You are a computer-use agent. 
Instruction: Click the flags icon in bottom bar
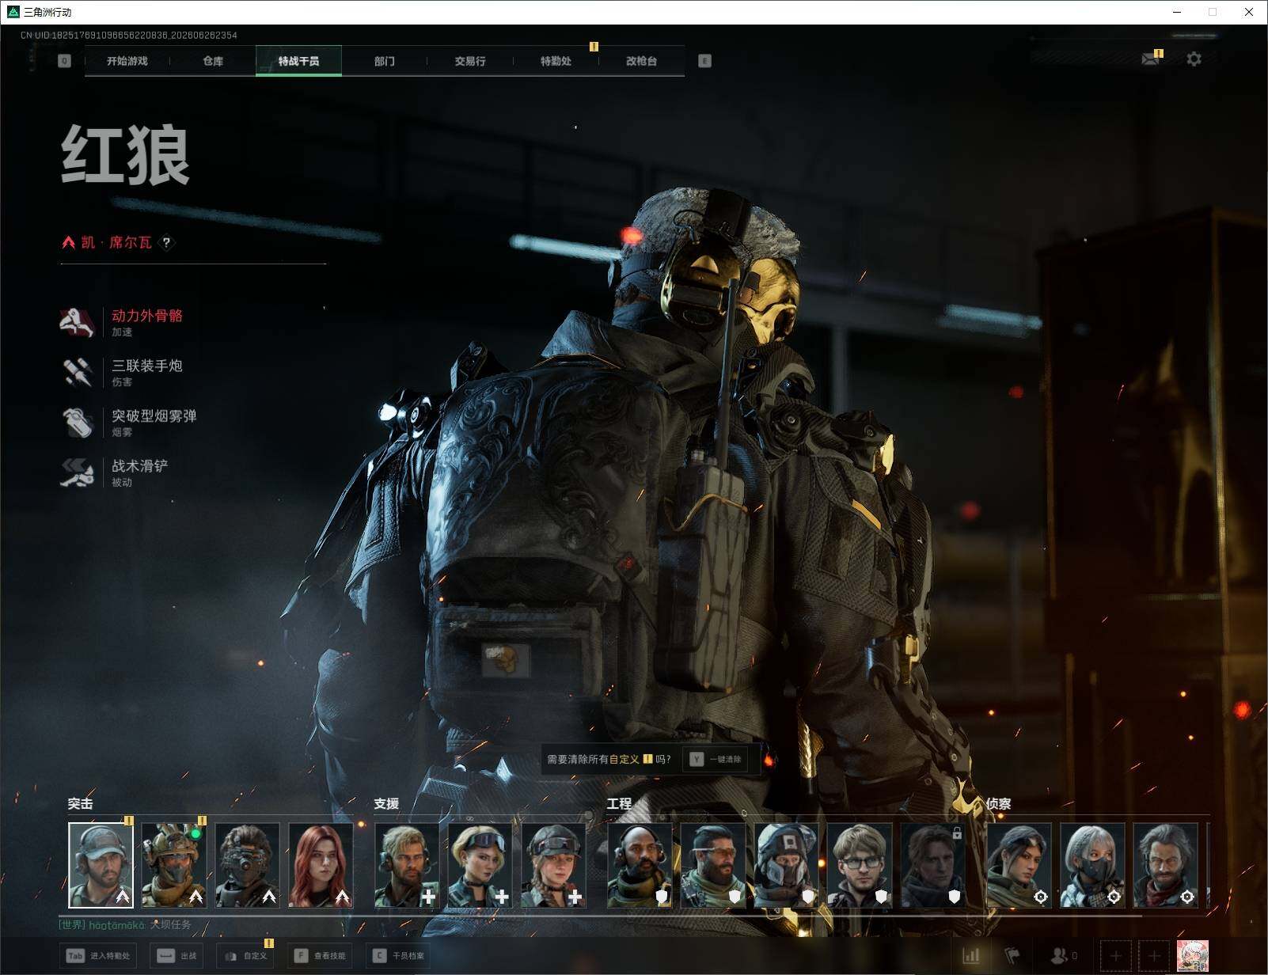[1012, 956]
